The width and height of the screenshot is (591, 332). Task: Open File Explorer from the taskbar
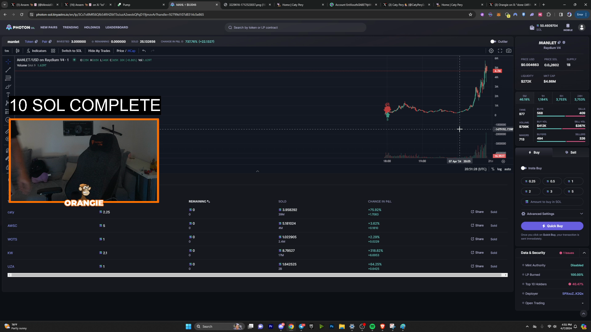342,326
